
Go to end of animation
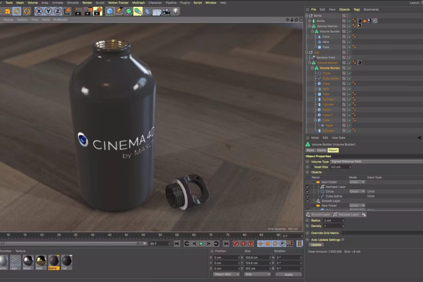[226, 244]
